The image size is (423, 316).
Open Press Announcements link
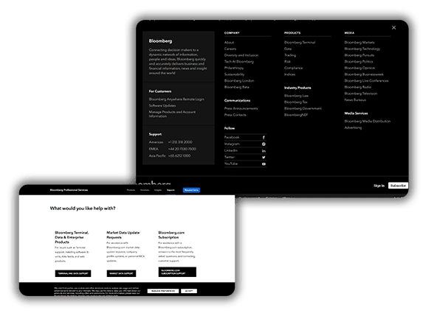click(241, 108)
